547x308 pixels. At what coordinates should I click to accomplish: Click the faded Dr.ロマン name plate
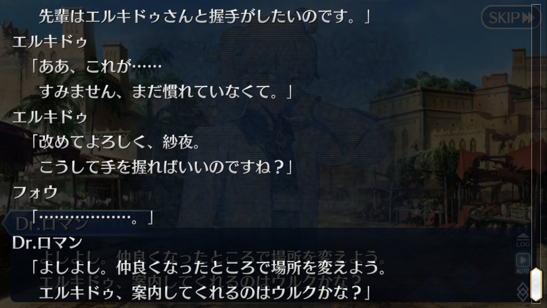(x=51, y=224)
